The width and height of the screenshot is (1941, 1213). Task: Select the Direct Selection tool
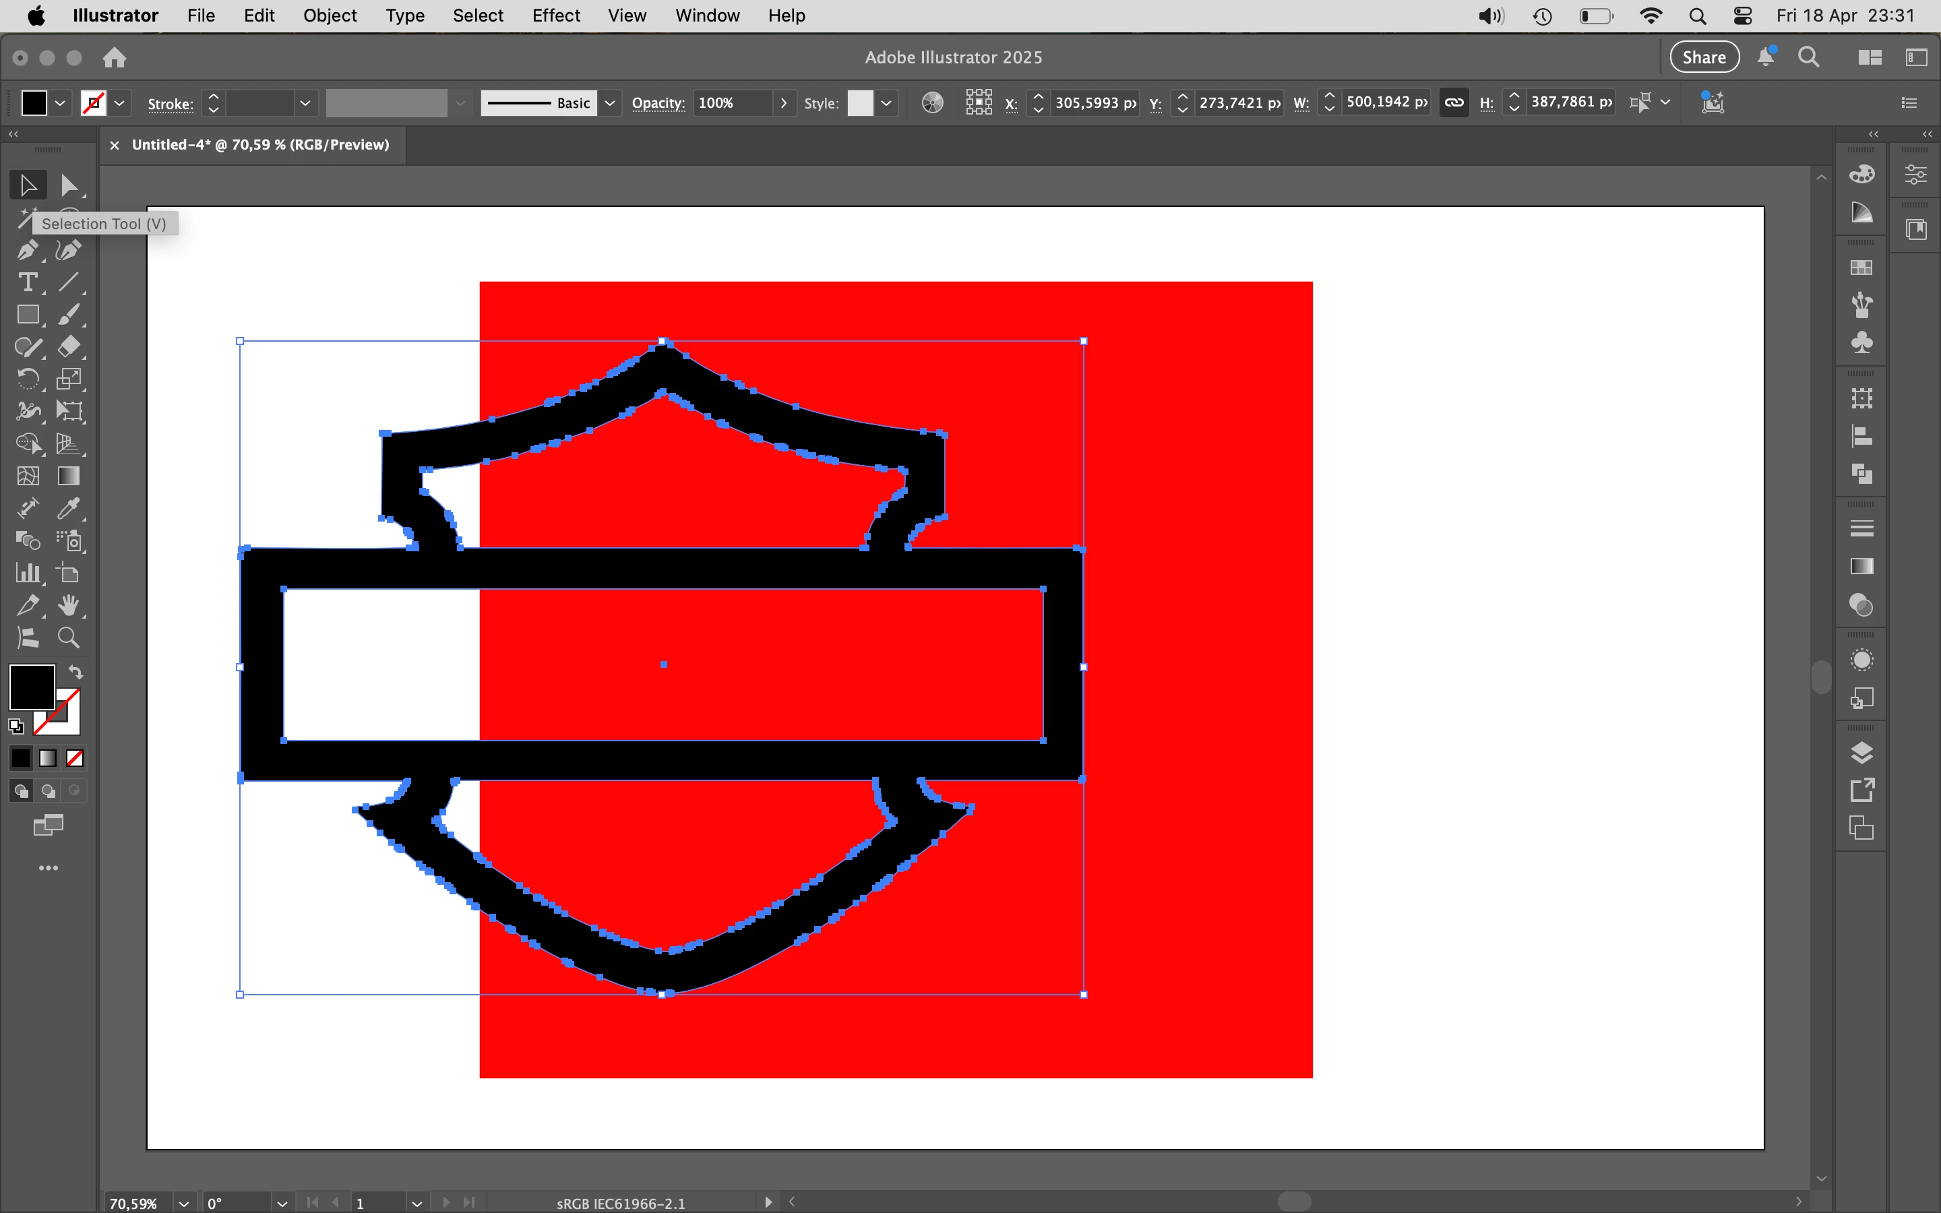tap(69, 185)
